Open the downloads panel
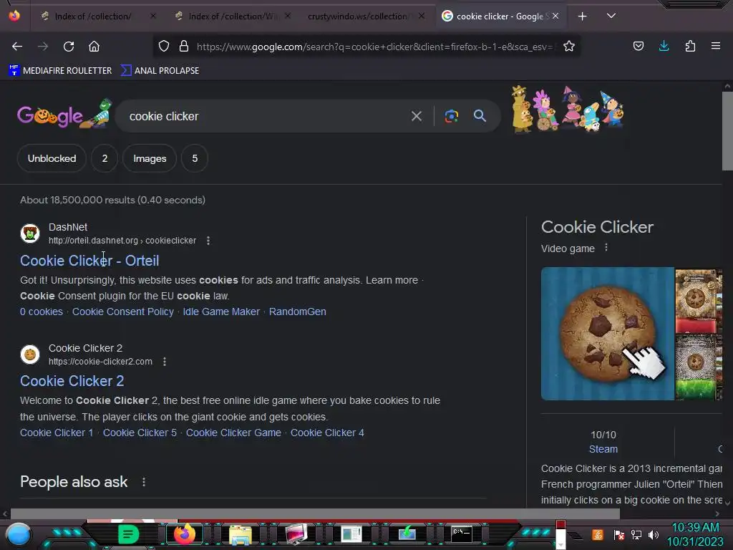 pos(664,47)
